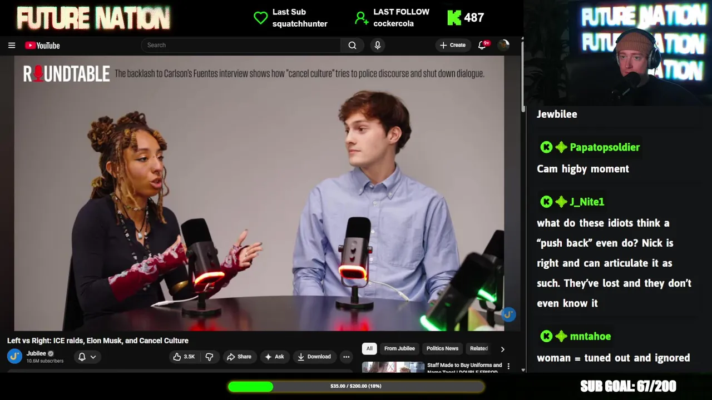Screen dimensions: 712x400
Task: Select the Politics News chip
Action: tap(442, 348)
